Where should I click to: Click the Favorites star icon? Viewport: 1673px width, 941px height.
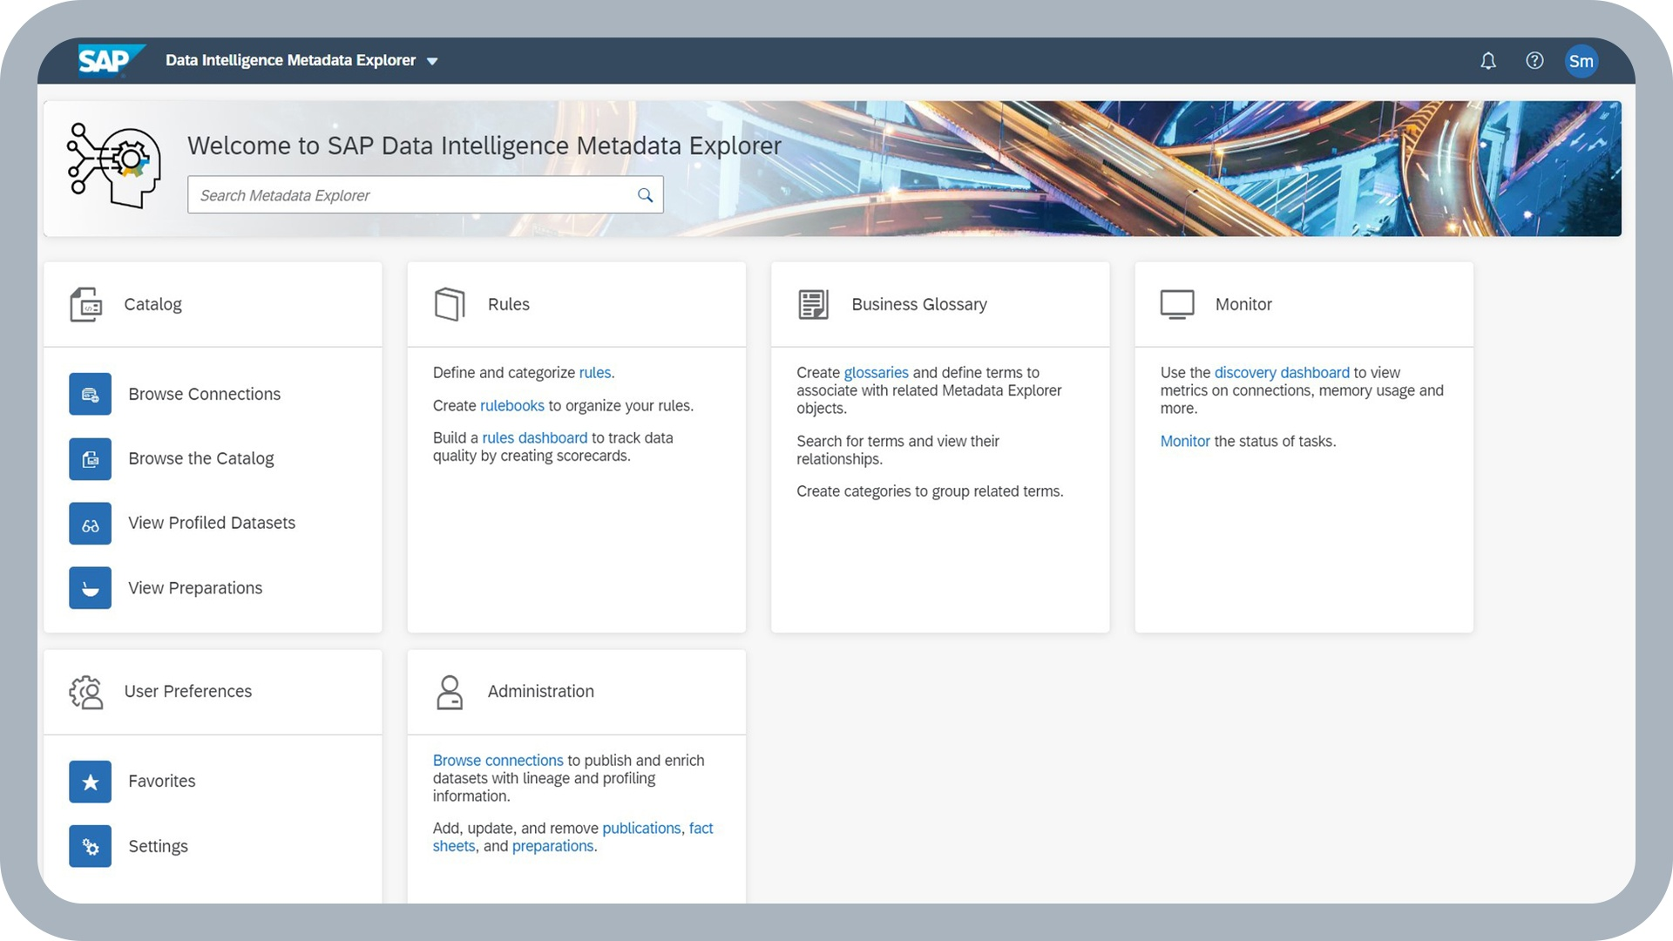pyautogui.click(x=91, y=782)
